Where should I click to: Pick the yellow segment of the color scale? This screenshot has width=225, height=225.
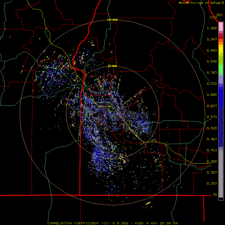coord(221,49)
